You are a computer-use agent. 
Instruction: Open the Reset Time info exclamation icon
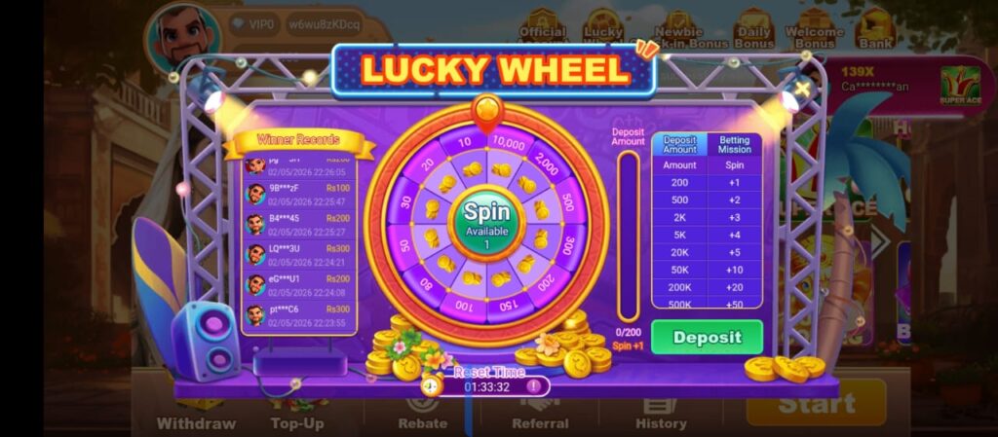[533, 385]
